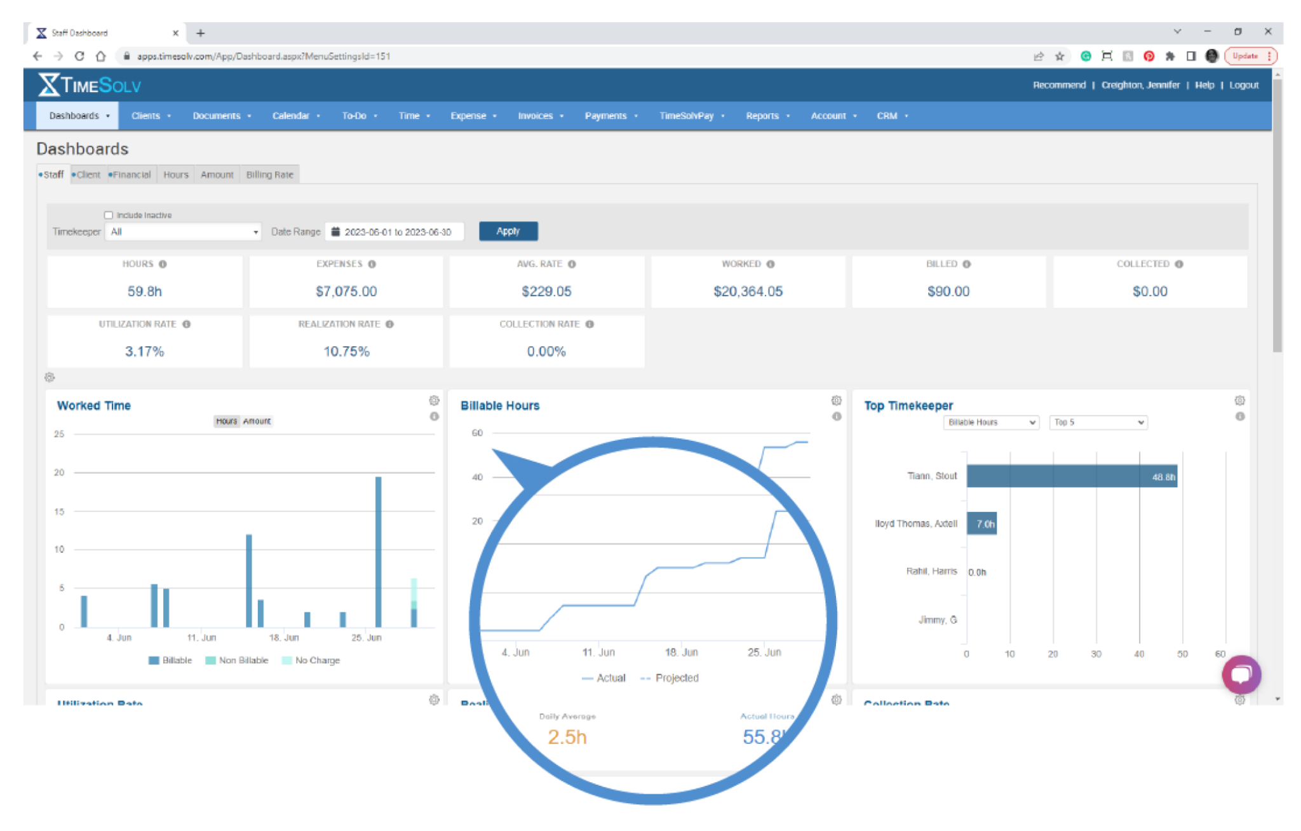
Task: Click the TimeSolv hourglass logo
Action: (49, 84)
